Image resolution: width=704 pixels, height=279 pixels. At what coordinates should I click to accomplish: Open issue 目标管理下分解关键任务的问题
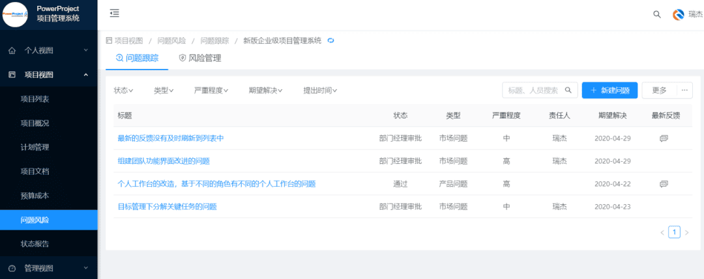(167, 207)
